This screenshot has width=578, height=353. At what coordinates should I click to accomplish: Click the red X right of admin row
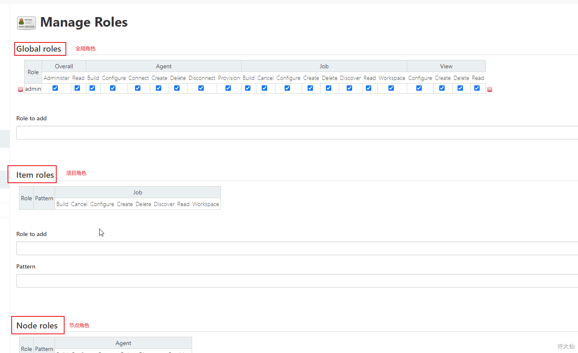(x=490, y=89)
